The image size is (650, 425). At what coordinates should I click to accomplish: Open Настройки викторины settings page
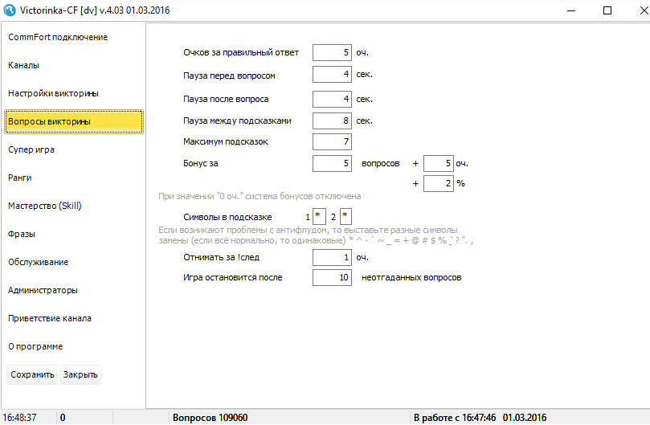[x=53, y=93]
